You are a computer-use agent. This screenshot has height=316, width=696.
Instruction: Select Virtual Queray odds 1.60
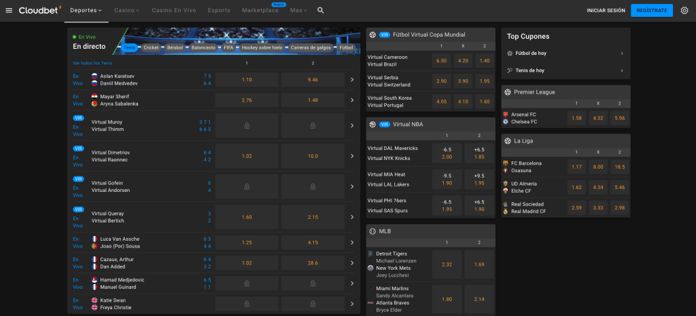(x=247, y=217)
